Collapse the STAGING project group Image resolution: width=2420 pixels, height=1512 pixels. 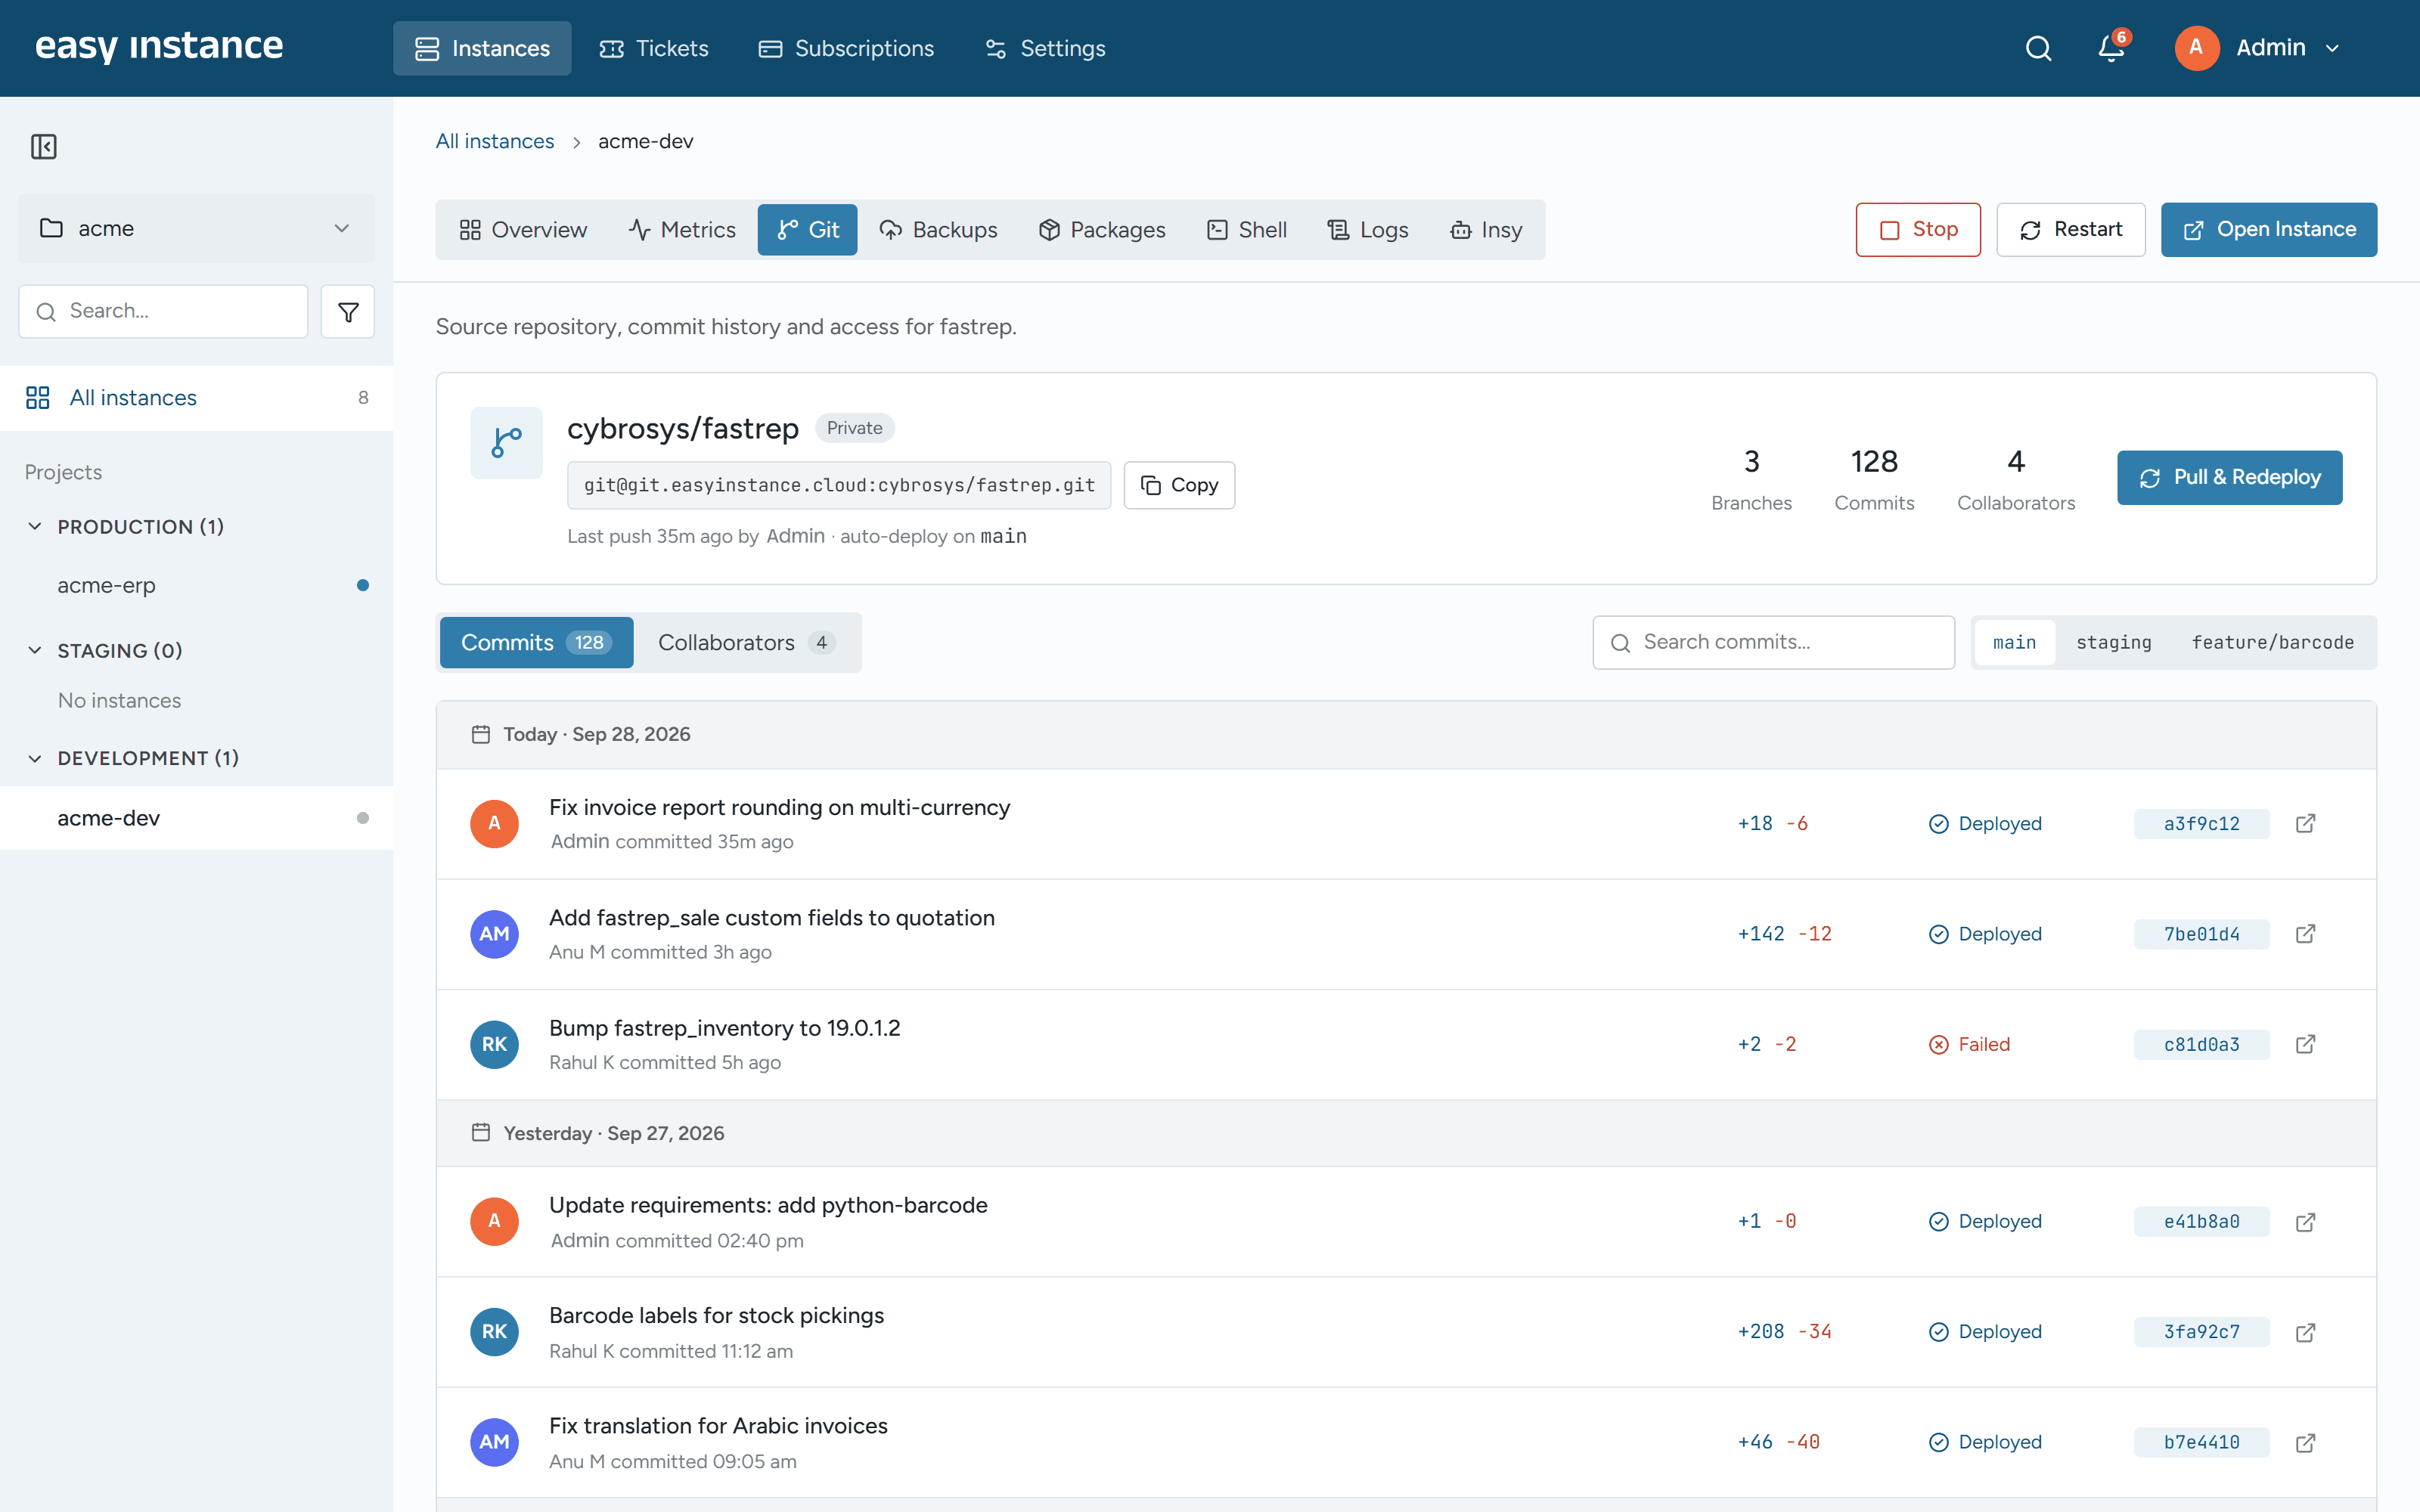point(35,650)
